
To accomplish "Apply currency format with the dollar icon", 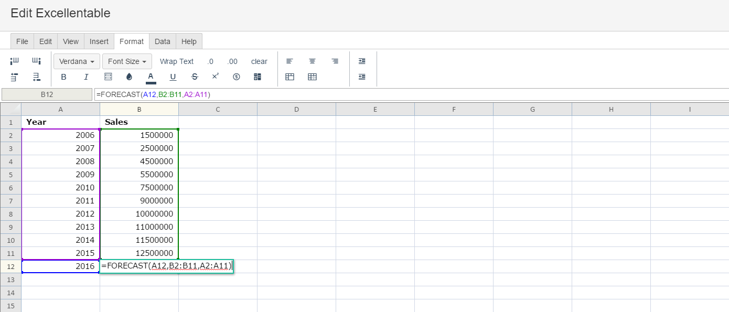I will [x=236, y=77].
